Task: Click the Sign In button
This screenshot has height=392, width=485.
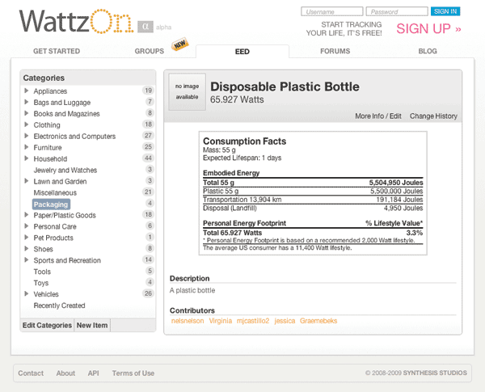Action: click(445, 11)
